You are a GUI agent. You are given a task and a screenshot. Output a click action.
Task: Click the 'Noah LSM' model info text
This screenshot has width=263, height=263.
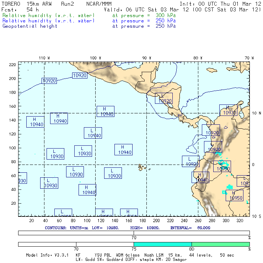(x=154, y=255)
